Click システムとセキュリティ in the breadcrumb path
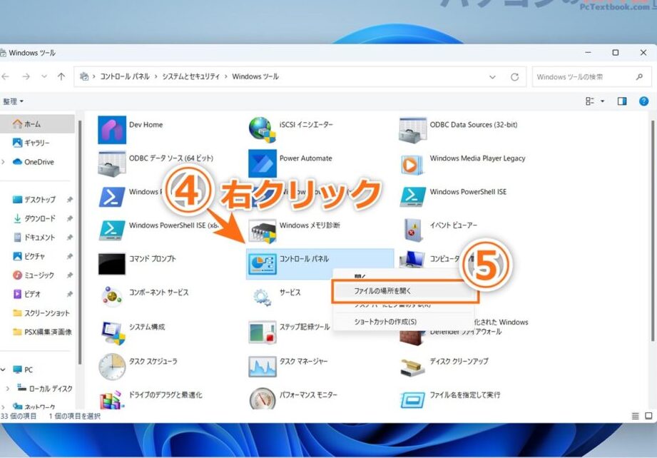 (190, 76)
